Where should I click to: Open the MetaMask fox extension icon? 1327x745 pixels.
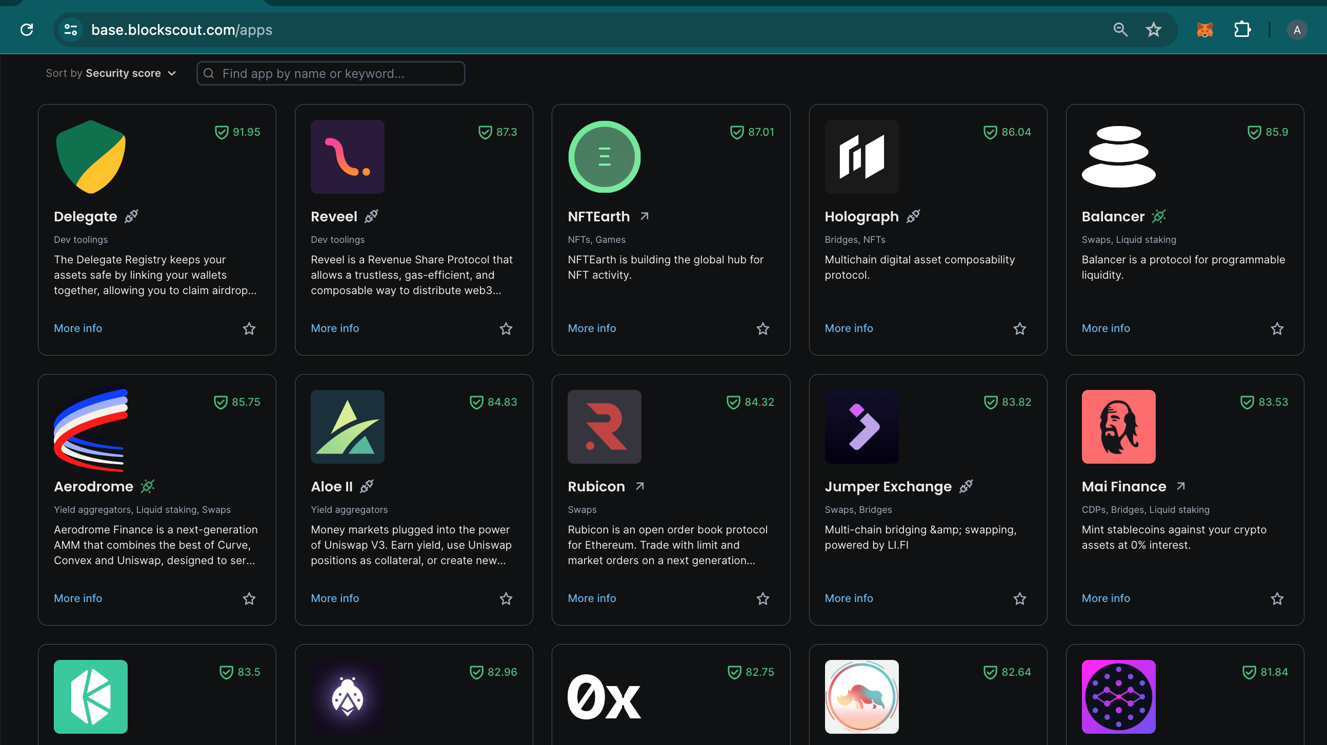(1204, 30)
